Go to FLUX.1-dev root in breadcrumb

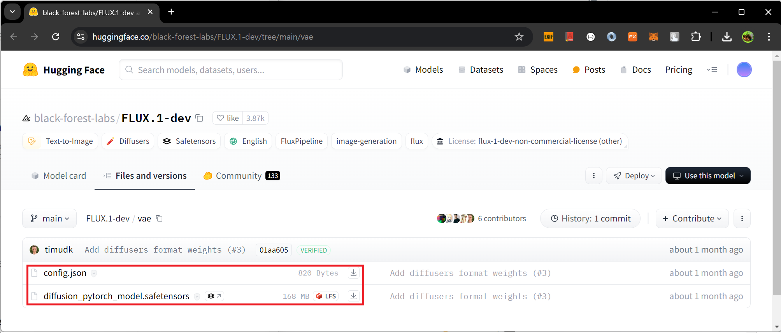pos(108,218)
